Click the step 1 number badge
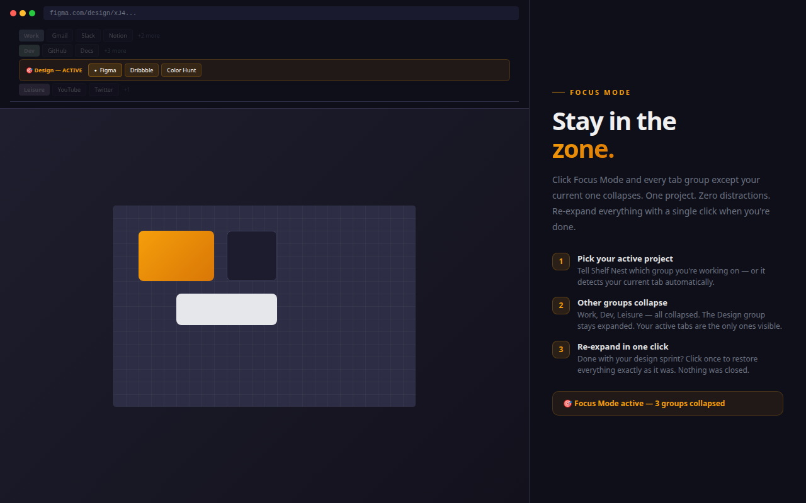The image size is (806, 503). pos(561,262)
